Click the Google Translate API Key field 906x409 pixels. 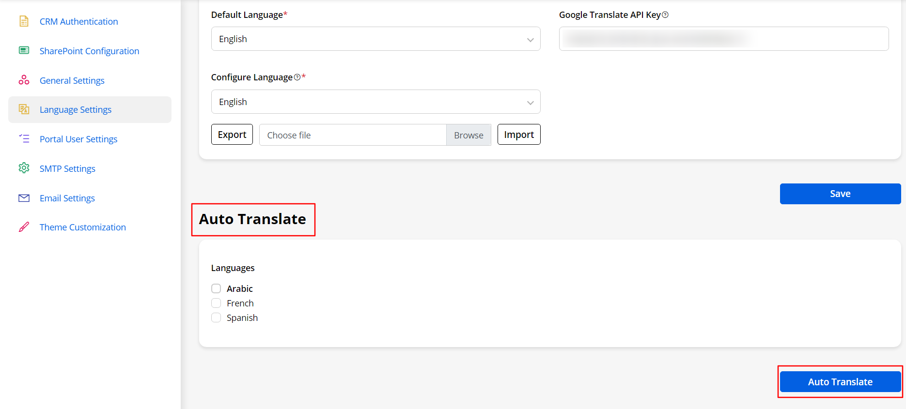723,39
